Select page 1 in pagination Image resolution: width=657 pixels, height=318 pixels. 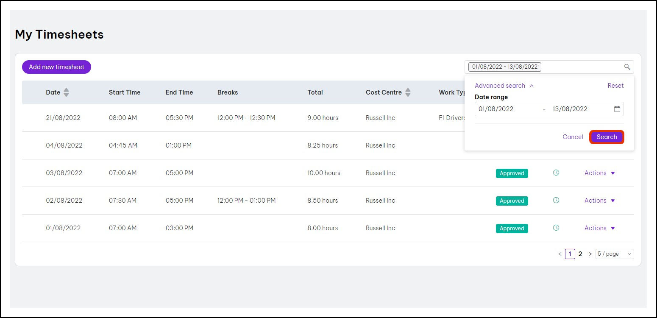[x=570, y=254]
